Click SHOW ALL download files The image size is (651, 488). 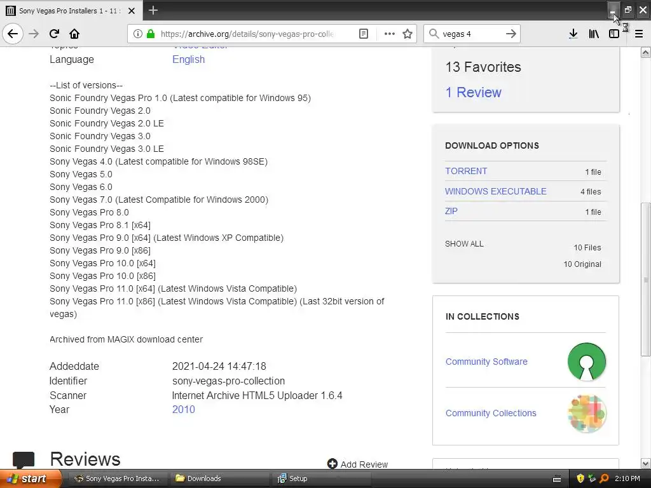click(x=464, y=243)
